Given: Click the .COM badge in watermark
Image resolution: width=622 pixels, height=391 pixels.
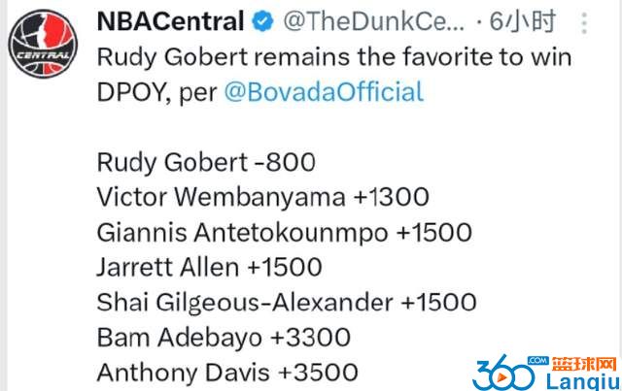Looking at the screenshot, I should [x=538, y=361].
